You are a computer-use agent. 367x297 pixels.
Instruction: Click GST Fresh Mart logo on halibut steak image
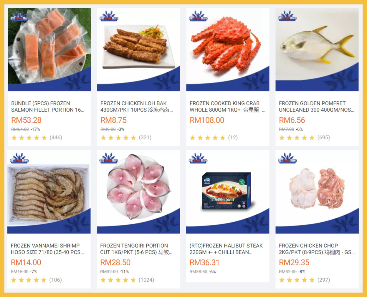[198, 158]
